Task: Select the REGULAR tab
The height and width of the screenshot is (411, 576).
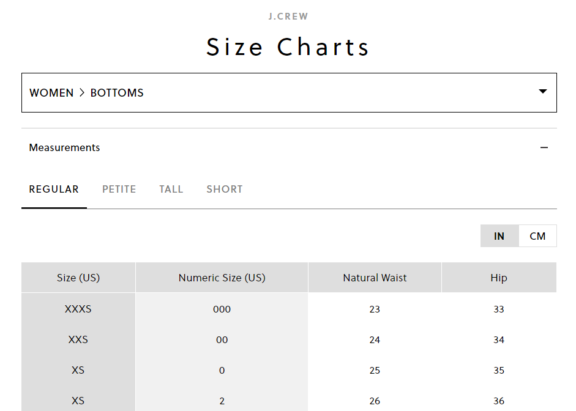Action: (54, 189)
